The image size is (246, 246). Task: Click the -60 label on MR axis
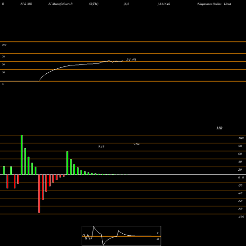pyautogui.click(x=240, y=201)
